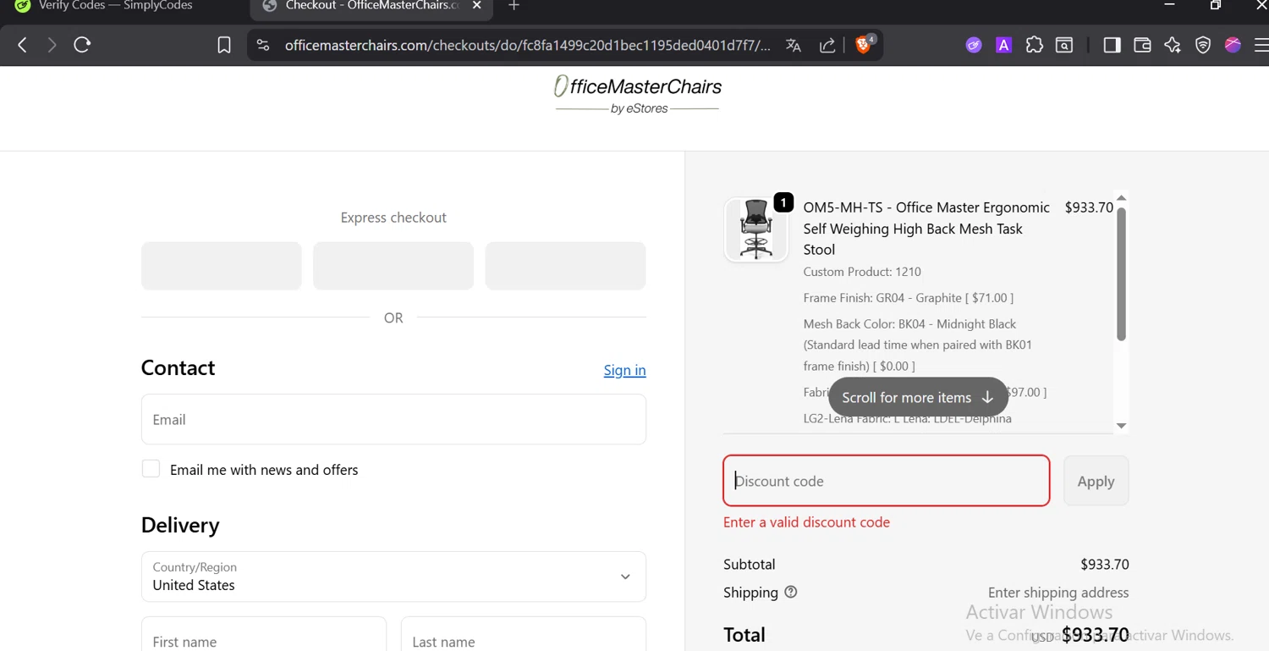
Task: Click the VPN shield icon
Action: coord(1203,46)
